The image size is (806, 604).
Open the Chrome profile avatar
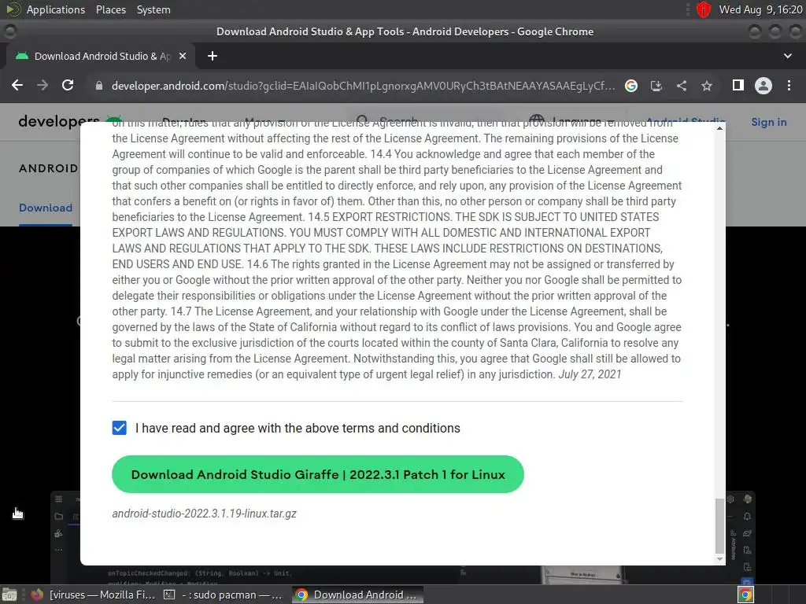click(763, 86)
